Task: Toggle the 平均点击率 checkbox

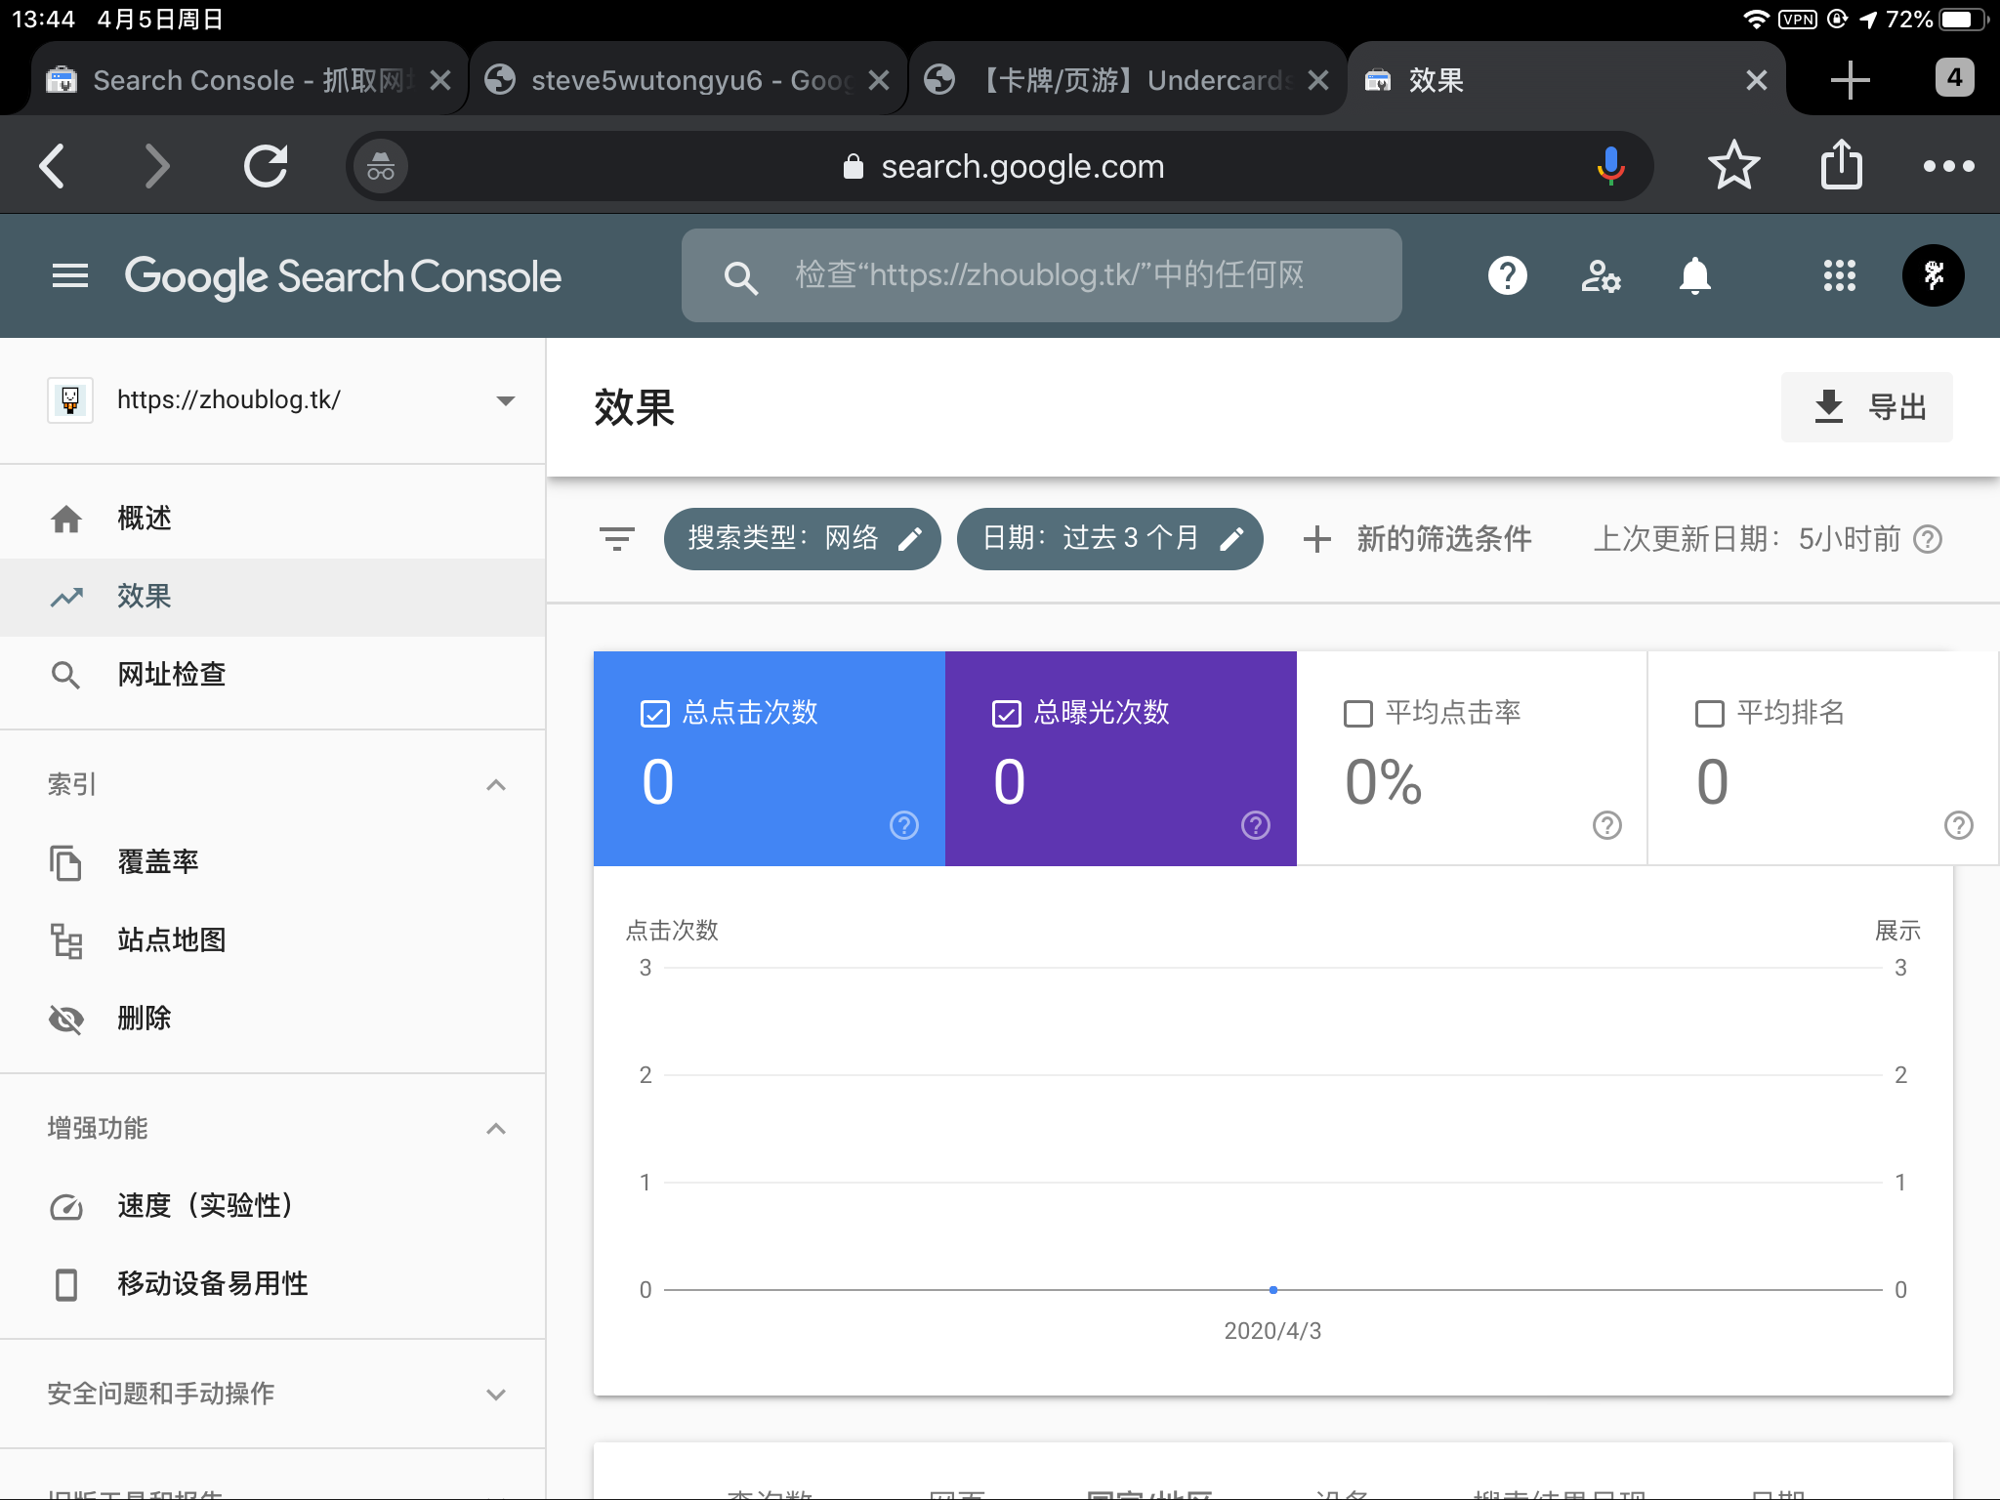Action: [1358, 714]
